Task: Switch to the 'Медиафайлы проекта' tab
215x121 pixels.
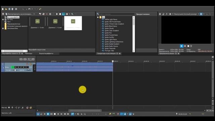Action: coord(10,53)
